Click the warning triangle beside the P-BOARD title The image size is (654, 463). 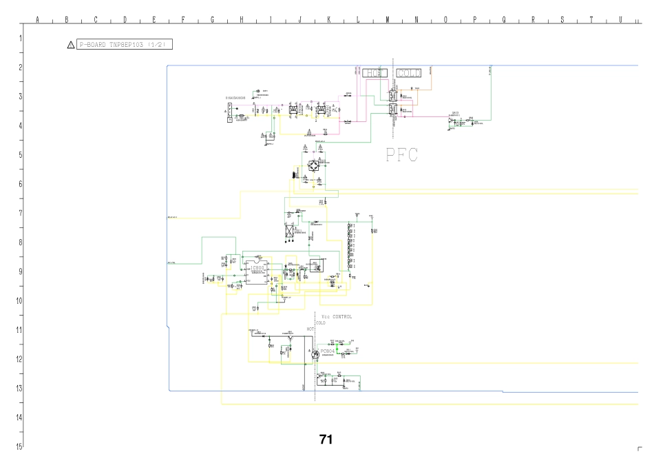(70, 45)
